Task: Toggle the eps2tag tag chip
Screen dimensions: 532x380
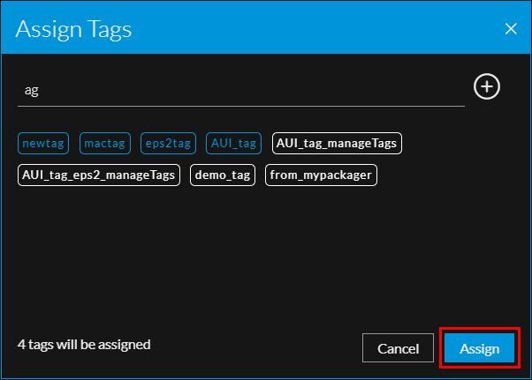Action: point(168,142)
